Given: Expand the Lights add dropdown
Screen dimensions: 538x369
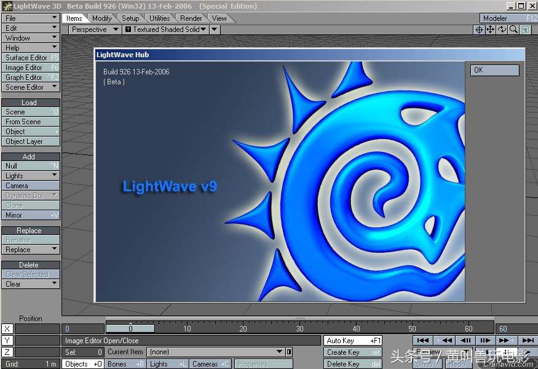Looking at the screenshot, I should [x=31, y=176].
